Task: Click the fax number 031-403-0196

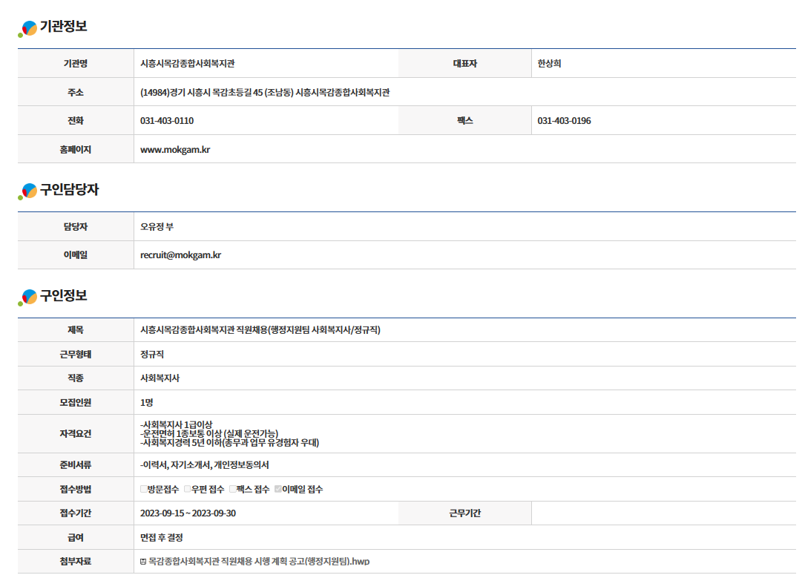Action: (564, 121)
